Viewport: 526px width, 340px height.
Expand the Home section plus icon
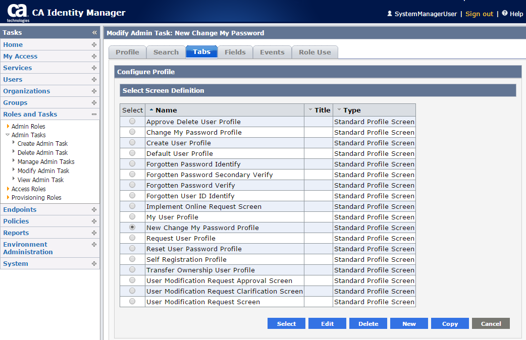coord(94,45)
